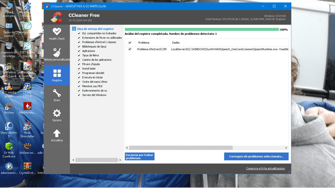335x188 pixels.
Task: Toggle Ordre del menú d'inici checkbox
Action: pos(79,82)
